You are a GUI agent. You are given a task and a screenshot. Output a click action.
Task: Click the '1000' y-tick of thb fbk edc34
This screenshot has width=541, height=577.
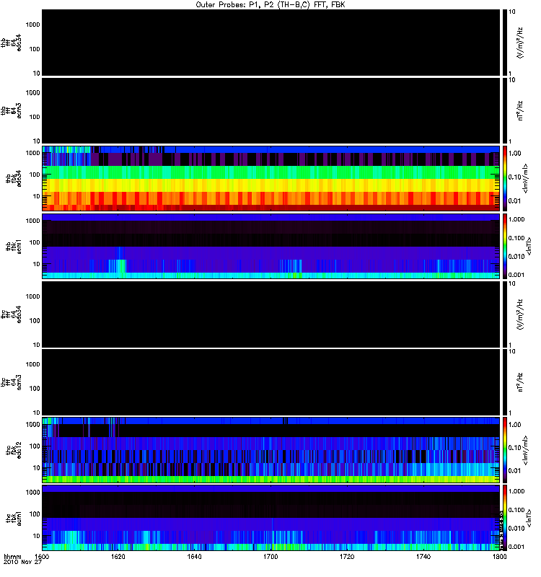point(32,153)
